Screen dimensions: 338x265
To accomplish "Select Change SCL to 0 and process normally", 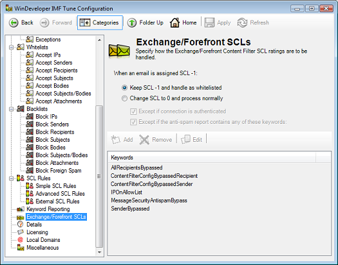I will pyautogui.click(x=124, y=98).
